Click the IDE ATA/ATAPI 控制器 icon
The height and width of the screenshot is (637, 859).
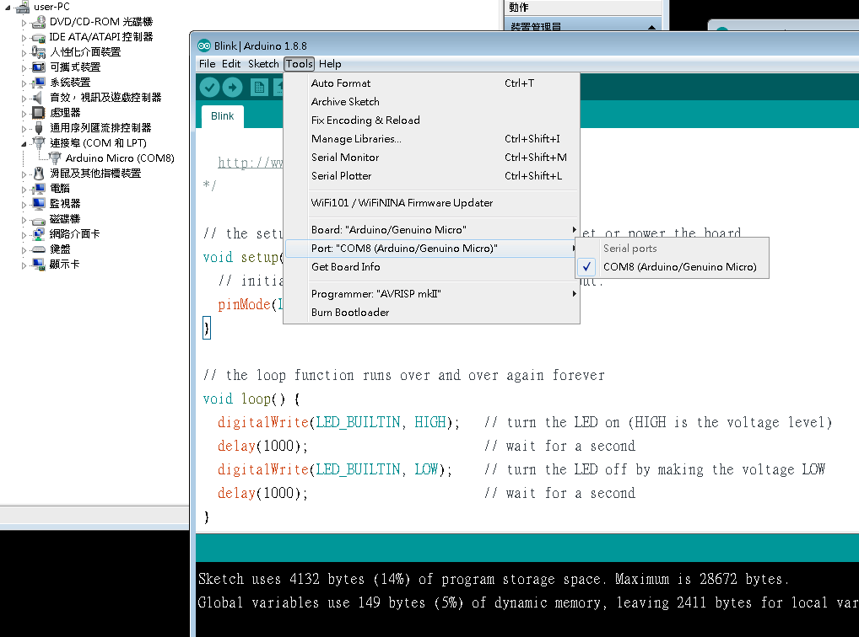click(x=38, y=37)
